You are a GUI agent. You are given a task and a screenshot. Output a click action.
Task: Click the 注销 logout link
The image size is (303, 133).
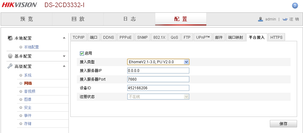294,19
